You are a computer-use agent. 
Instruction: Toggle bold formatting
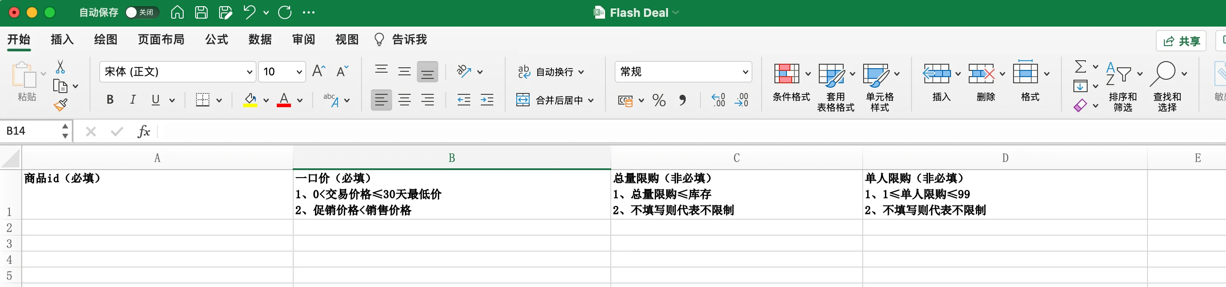110,100
